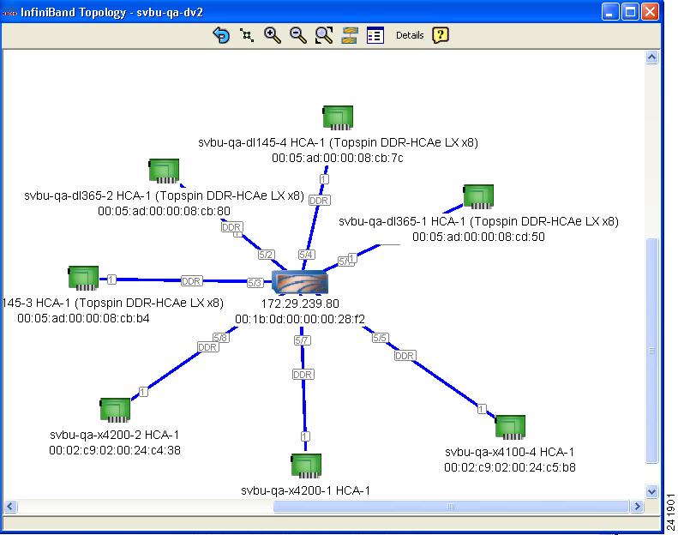The image size is (678, 535).
Task: Click the vertical scrollbar thumb
Action: (x=652, y=351)
